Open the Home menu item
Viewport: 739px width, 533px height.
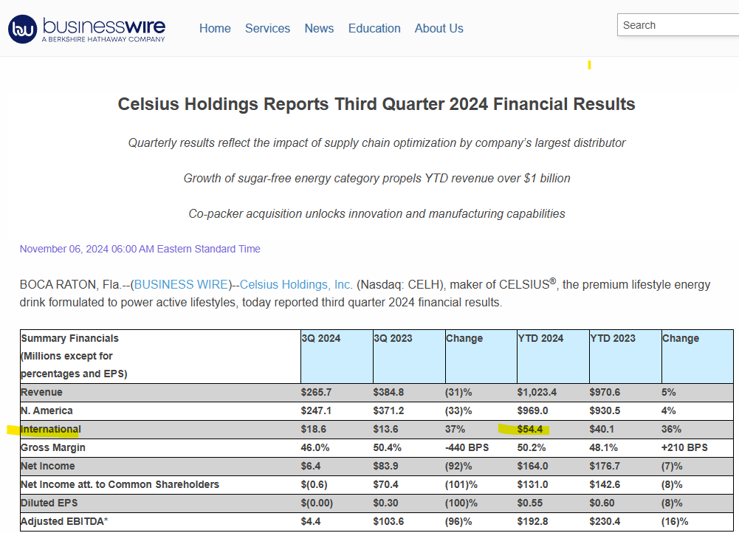(215, 28)
